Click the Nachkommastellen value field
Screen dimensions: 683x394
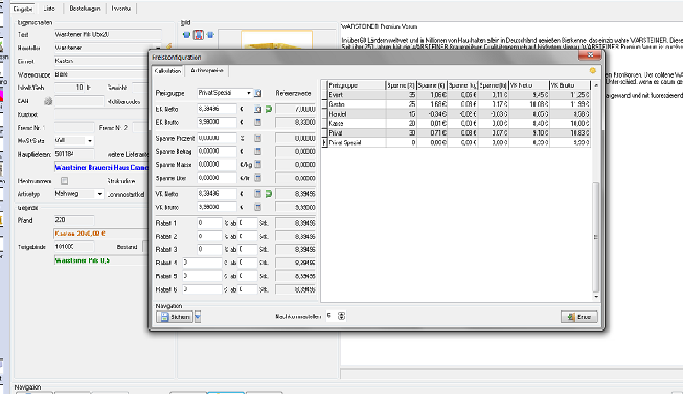tap(331, 316)
